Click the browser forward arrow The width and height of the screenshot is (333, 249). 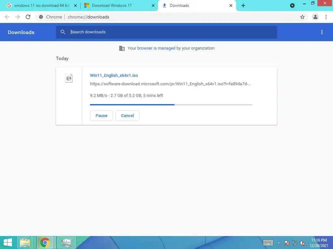coord(18,17)
